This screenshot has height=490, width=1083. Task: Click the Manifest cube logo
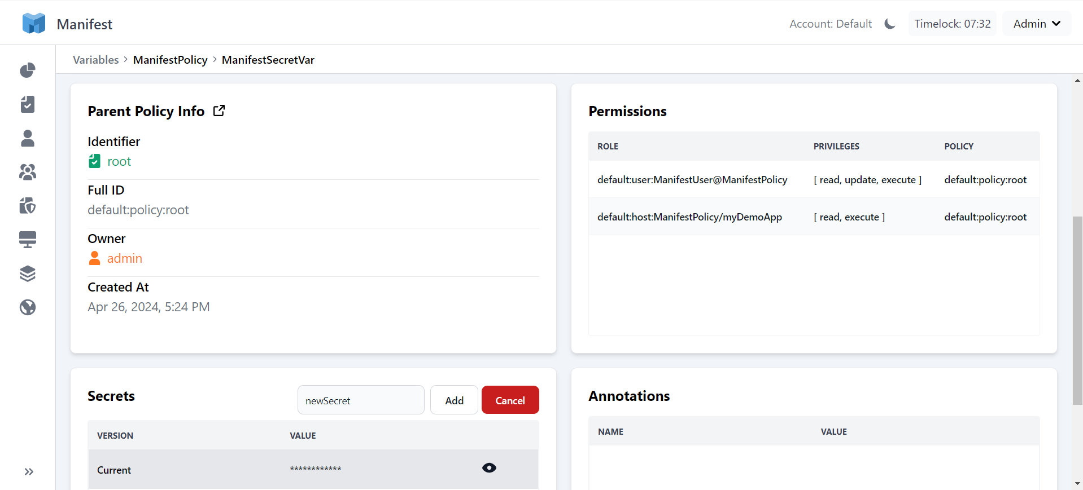(34, 24)
